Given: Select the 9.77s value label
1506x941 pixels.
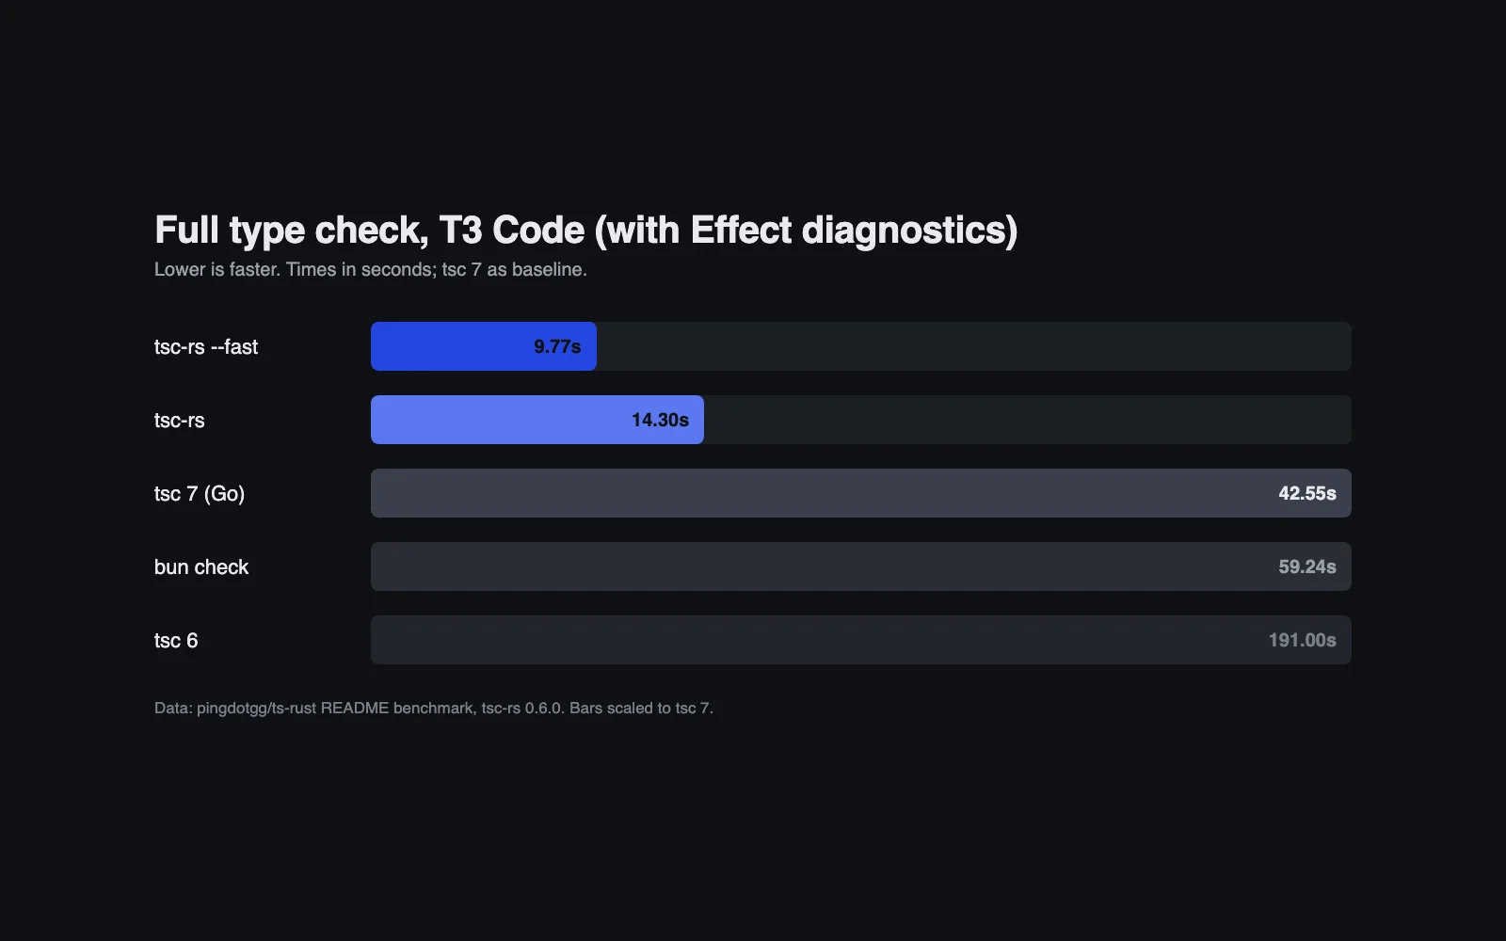Looking at the screenshot, I should point(557,346).
